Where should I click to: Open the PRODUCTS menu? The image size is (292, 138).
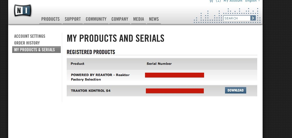click(51, 19)
